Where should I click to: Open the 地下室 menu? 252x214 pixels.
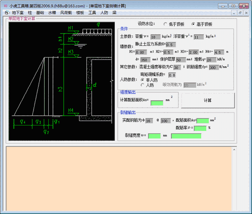tap(18, 13)
